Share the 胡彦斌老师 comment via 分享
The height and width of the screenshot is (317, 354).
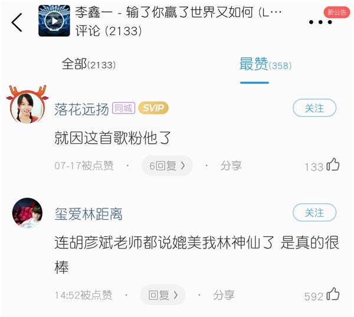pyautogui.click(x=224, y=295)
